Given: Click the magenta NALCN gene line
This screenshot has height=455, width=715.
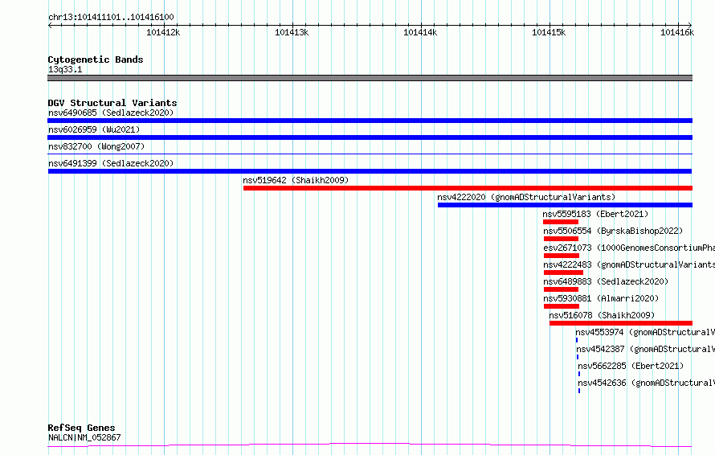Looking at the screenshot, I should point(370,445).
